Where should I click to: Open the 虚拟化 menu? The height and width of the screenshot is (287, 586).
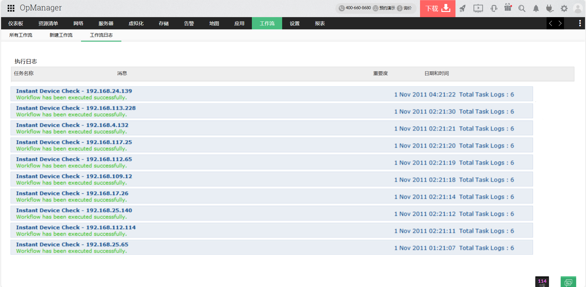136,23
